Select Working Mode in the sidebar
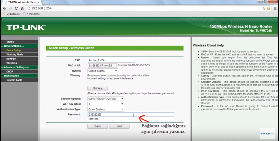This screenshot has height=141, width=280. [x=15, y=54]
